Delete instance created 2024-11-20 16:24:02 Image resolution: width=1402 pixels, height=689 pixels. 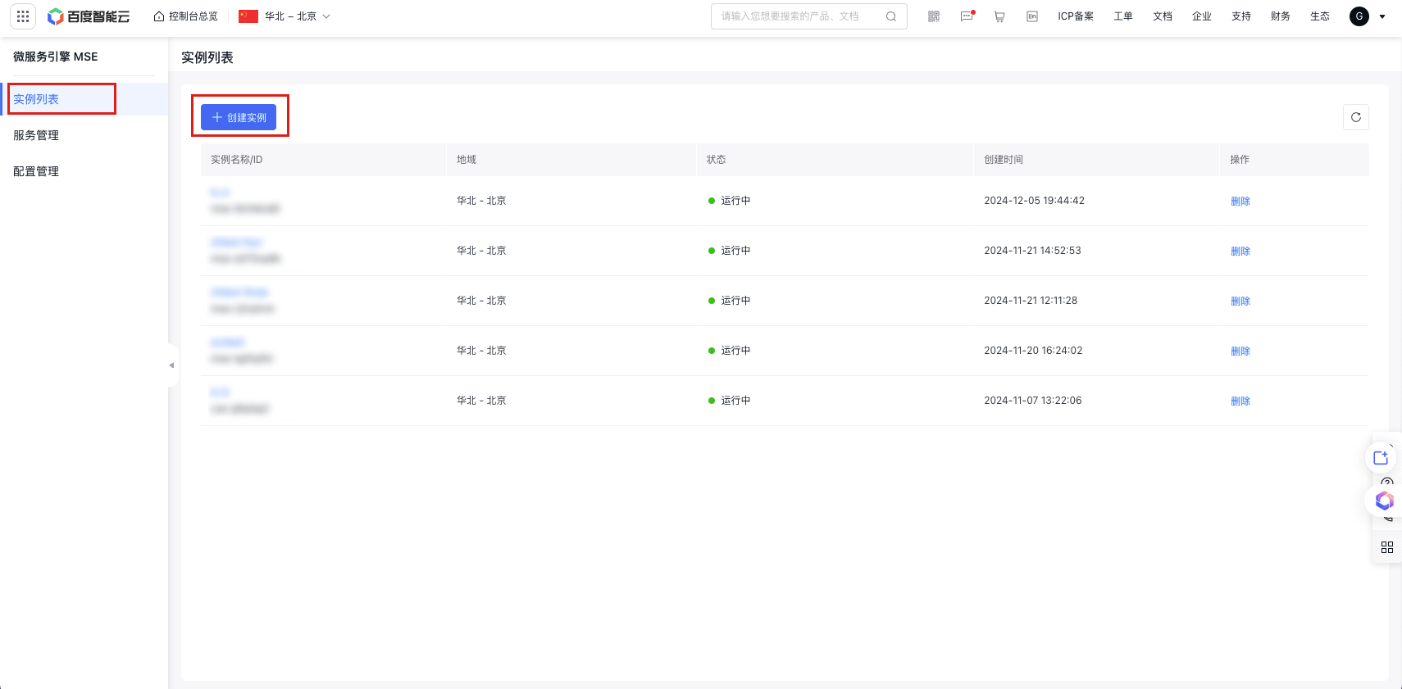[1240, 351]
